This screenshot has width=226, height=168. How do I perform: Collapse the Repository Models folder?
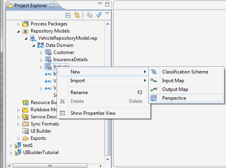point(18,31)
